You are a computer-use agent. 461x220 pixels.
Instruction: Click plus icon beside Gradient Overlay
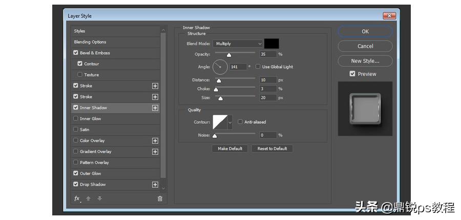155,151
